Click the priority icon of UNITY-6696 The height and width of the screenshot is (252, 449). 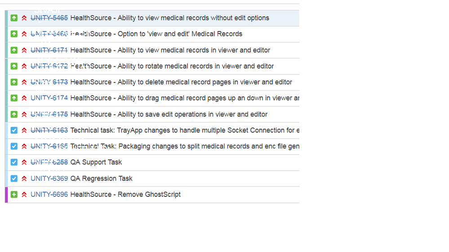[x=24, y=195]
